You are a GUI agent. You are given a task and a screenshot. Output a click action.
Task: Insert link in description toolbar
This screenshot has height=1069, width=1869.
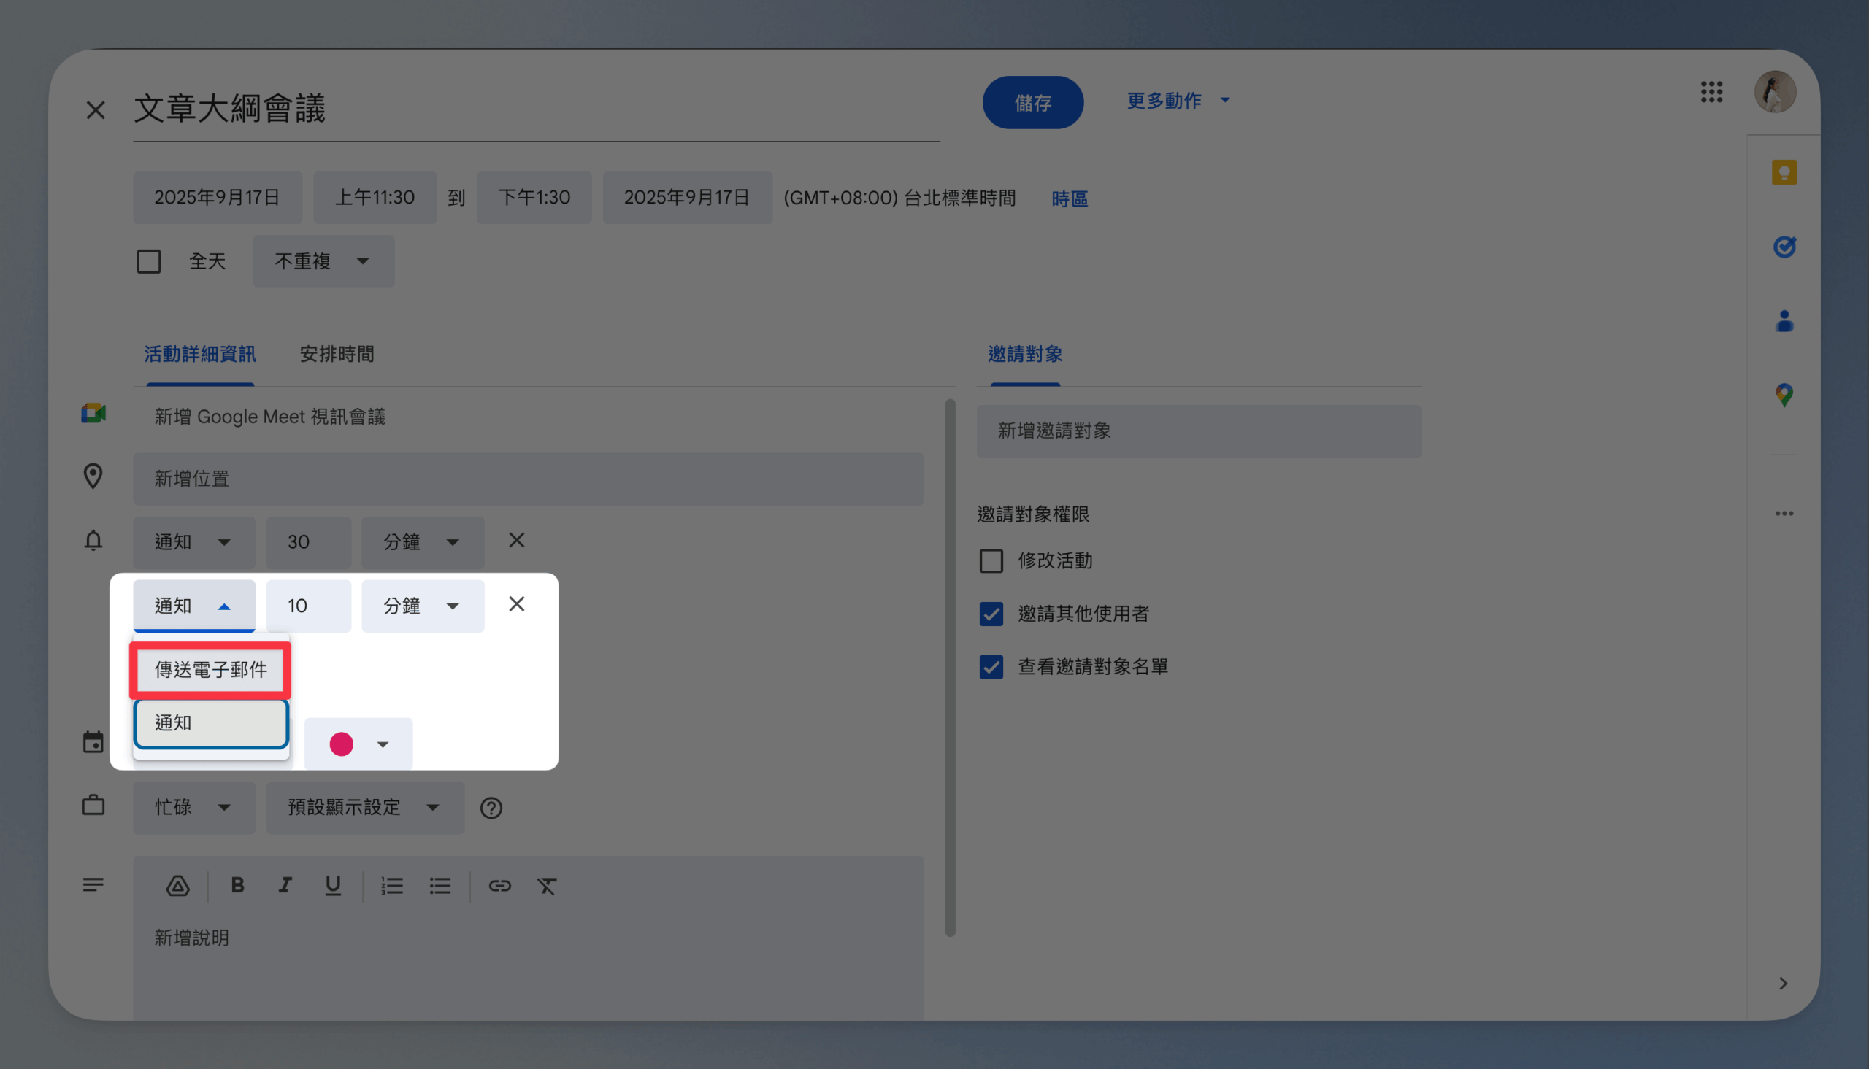(499, 885)
